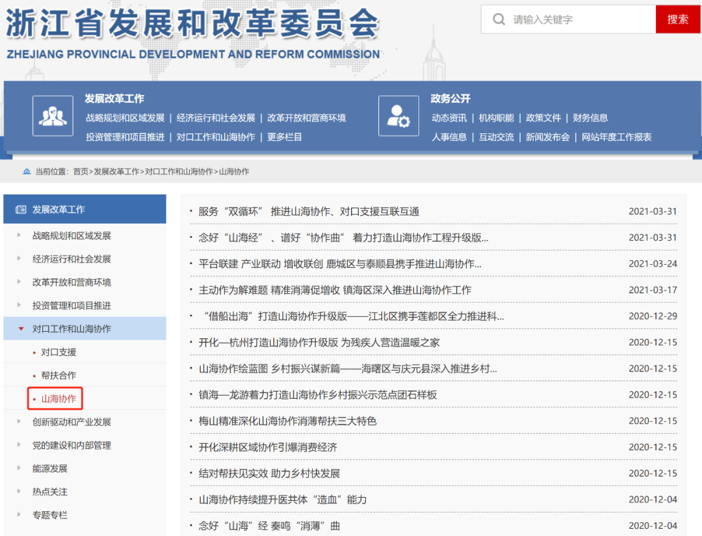The height and width of the screenshot is (536, 702).
Task: Open 投资管理和项目推进 in top navigation
Action: click(125, 137)
